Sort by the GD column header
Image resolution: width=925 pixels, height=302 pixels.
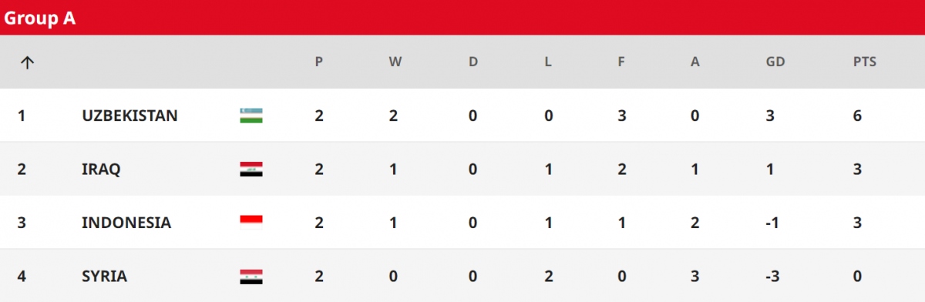[775, 62]
